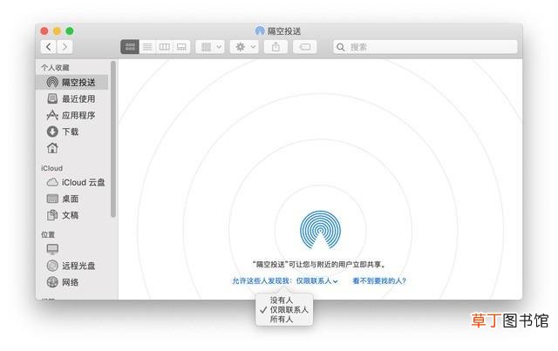
Task: Open 文稿 in the sidebar
Action: [x=71, y=215]
